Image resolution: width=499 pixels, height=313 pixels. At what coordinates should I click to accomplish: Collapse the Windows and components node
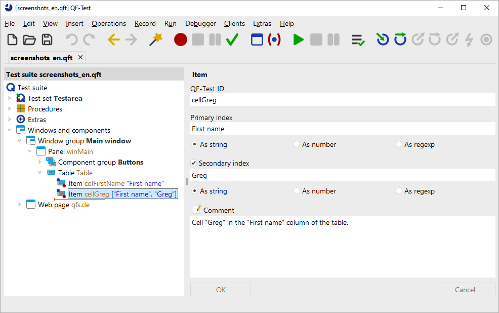10,130
